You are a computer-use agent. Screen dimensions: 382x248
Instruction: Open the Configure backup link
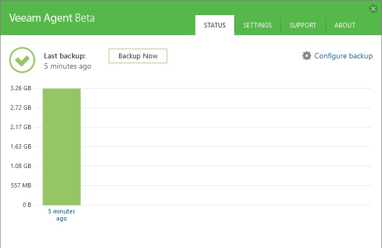[343, 56]
